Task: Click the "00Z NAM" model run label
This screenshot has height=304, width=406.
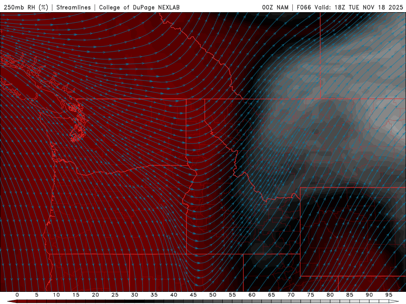Action: click(x=275, y=8)
